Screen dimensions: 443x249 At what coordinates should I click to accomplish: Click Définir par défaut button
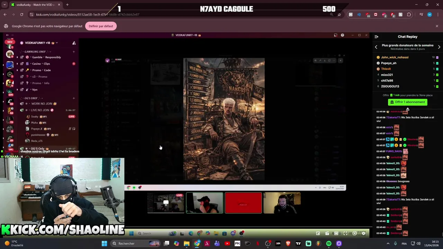tap(101, 26)
